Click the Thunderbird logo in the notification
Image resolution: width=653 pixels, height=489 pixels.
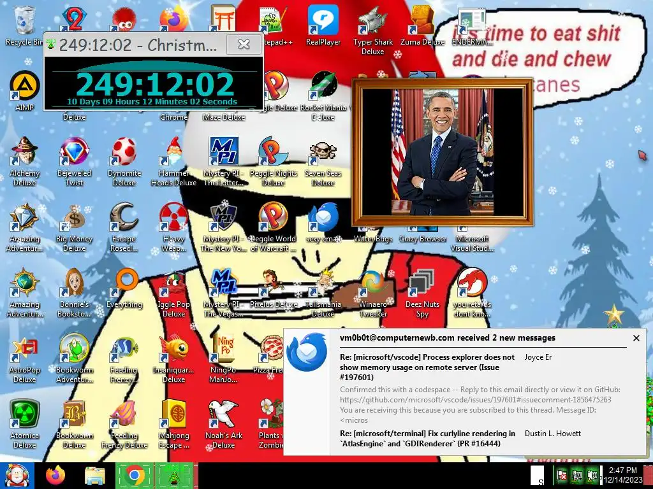click(307, 353)
